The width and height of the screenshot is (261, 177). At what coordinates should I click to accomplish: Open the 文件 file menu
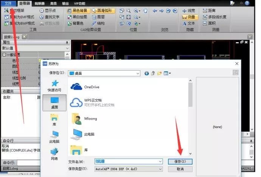point(8,3)
